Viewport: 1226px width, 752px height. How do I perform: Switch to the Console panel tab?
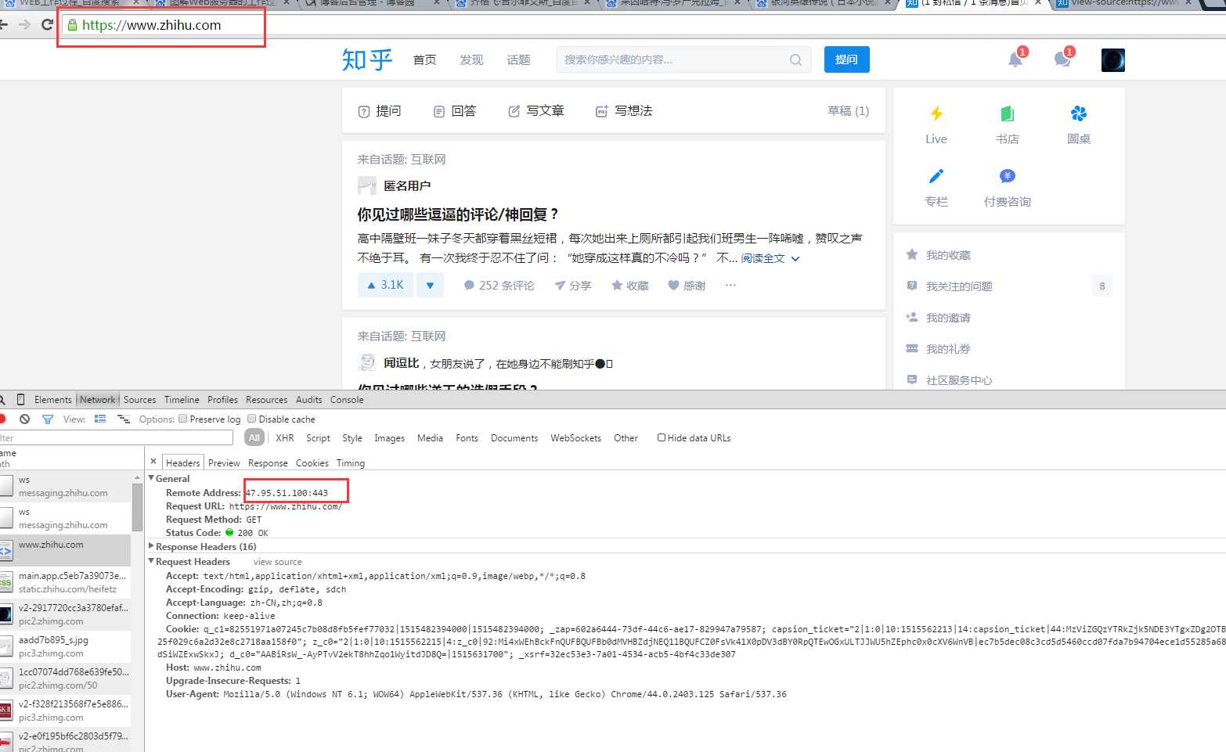(x=347, y=400)
